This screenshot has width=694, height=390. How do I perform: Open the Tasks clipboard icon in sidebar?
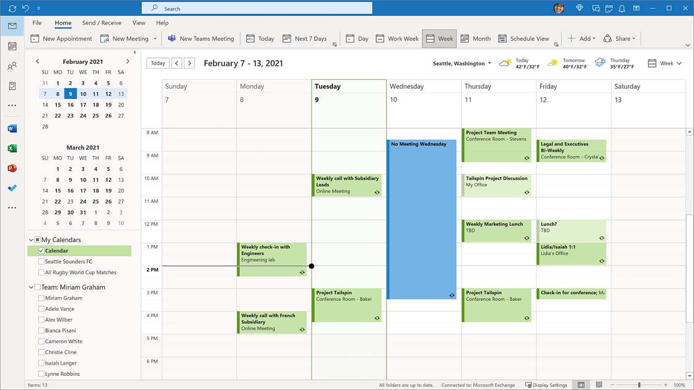12,86
